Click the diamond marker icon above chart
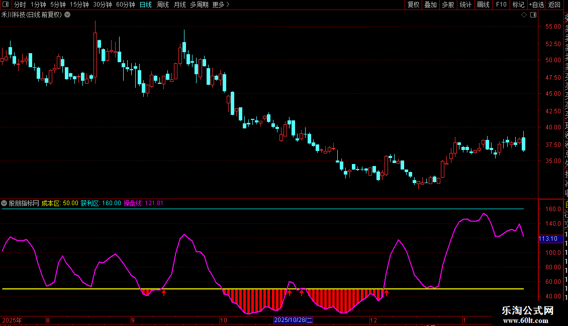 click(524, 15)
